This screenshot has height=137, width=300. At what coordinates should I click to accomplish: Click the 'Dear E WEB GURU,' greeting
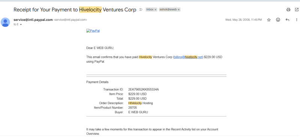tap(100, 48)
